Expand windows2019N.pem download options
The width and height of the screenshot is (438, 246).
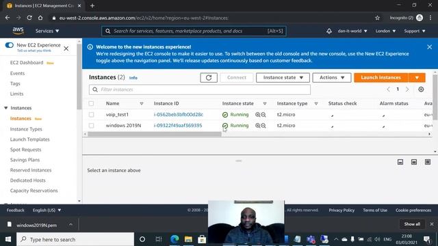(70, 225)
